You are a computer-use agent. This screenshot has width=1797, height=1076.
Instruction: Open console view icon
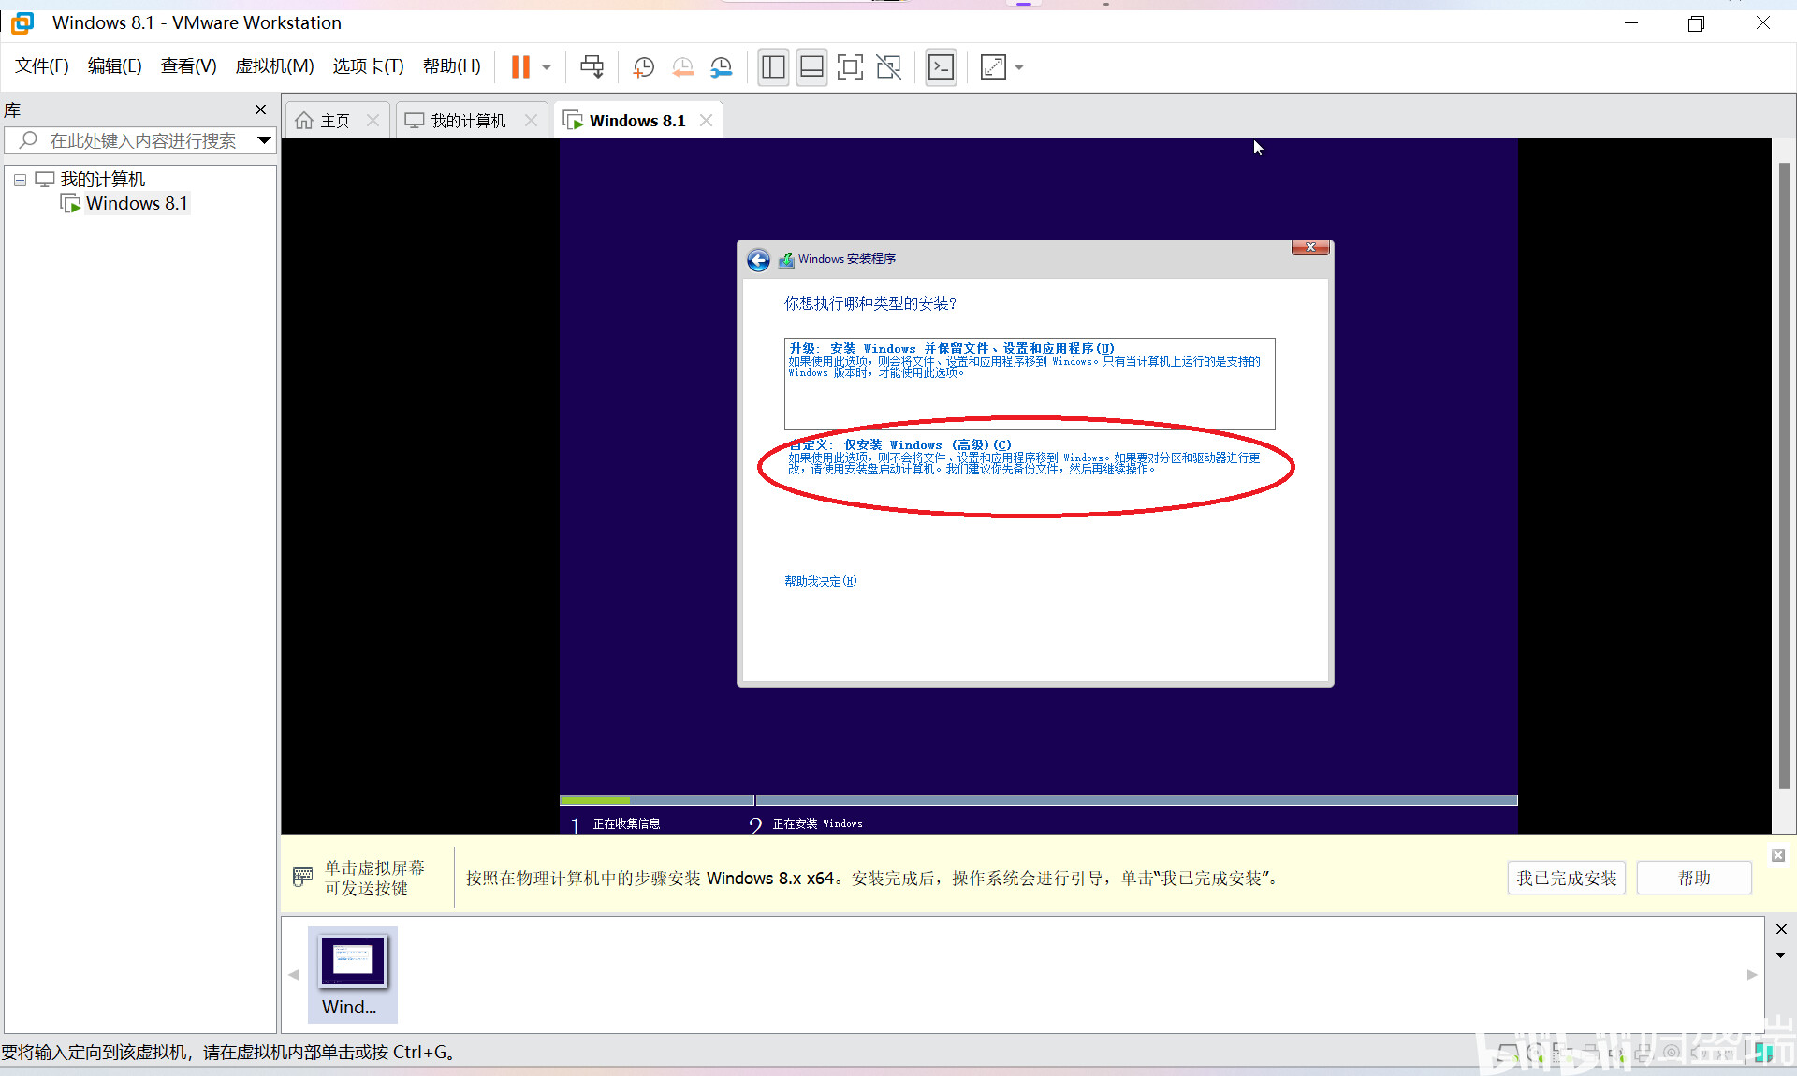(941, 66)
